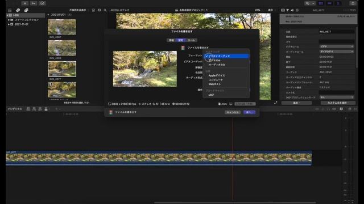364x204 pixels.
Task: Select オーディオのみ format option
Action: [226, 65]
